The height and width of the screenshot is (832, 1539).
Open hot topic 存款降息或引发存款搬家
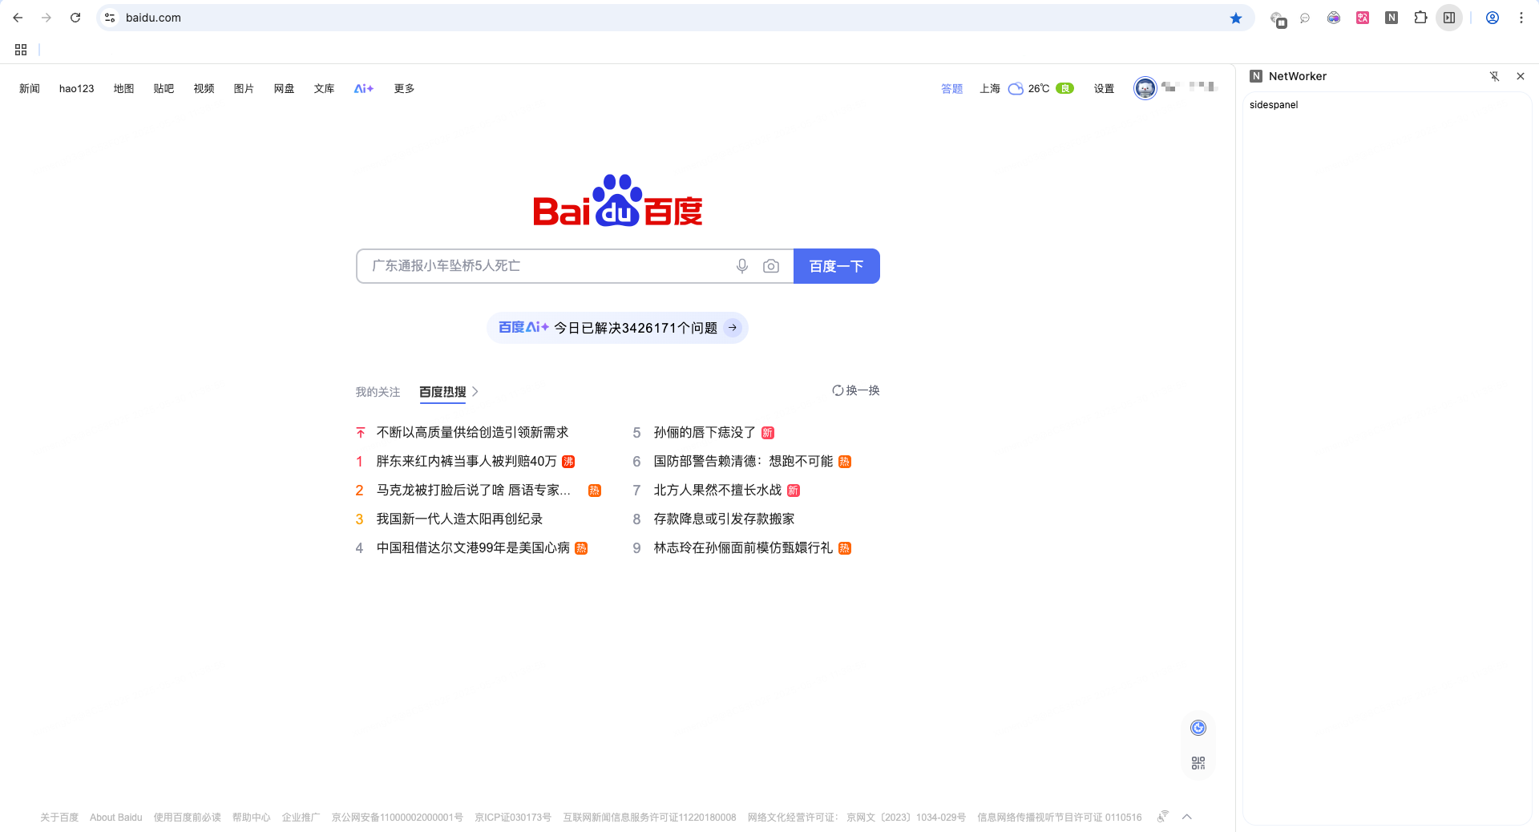(724, 519)
